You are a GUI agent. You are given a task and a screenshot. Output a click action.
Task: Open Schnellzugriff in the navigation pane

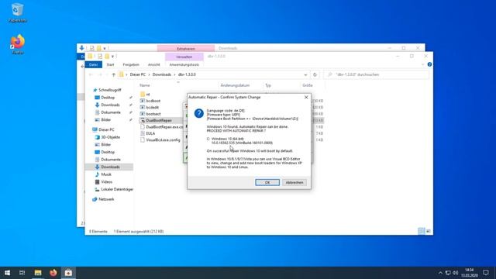(109, 90)
